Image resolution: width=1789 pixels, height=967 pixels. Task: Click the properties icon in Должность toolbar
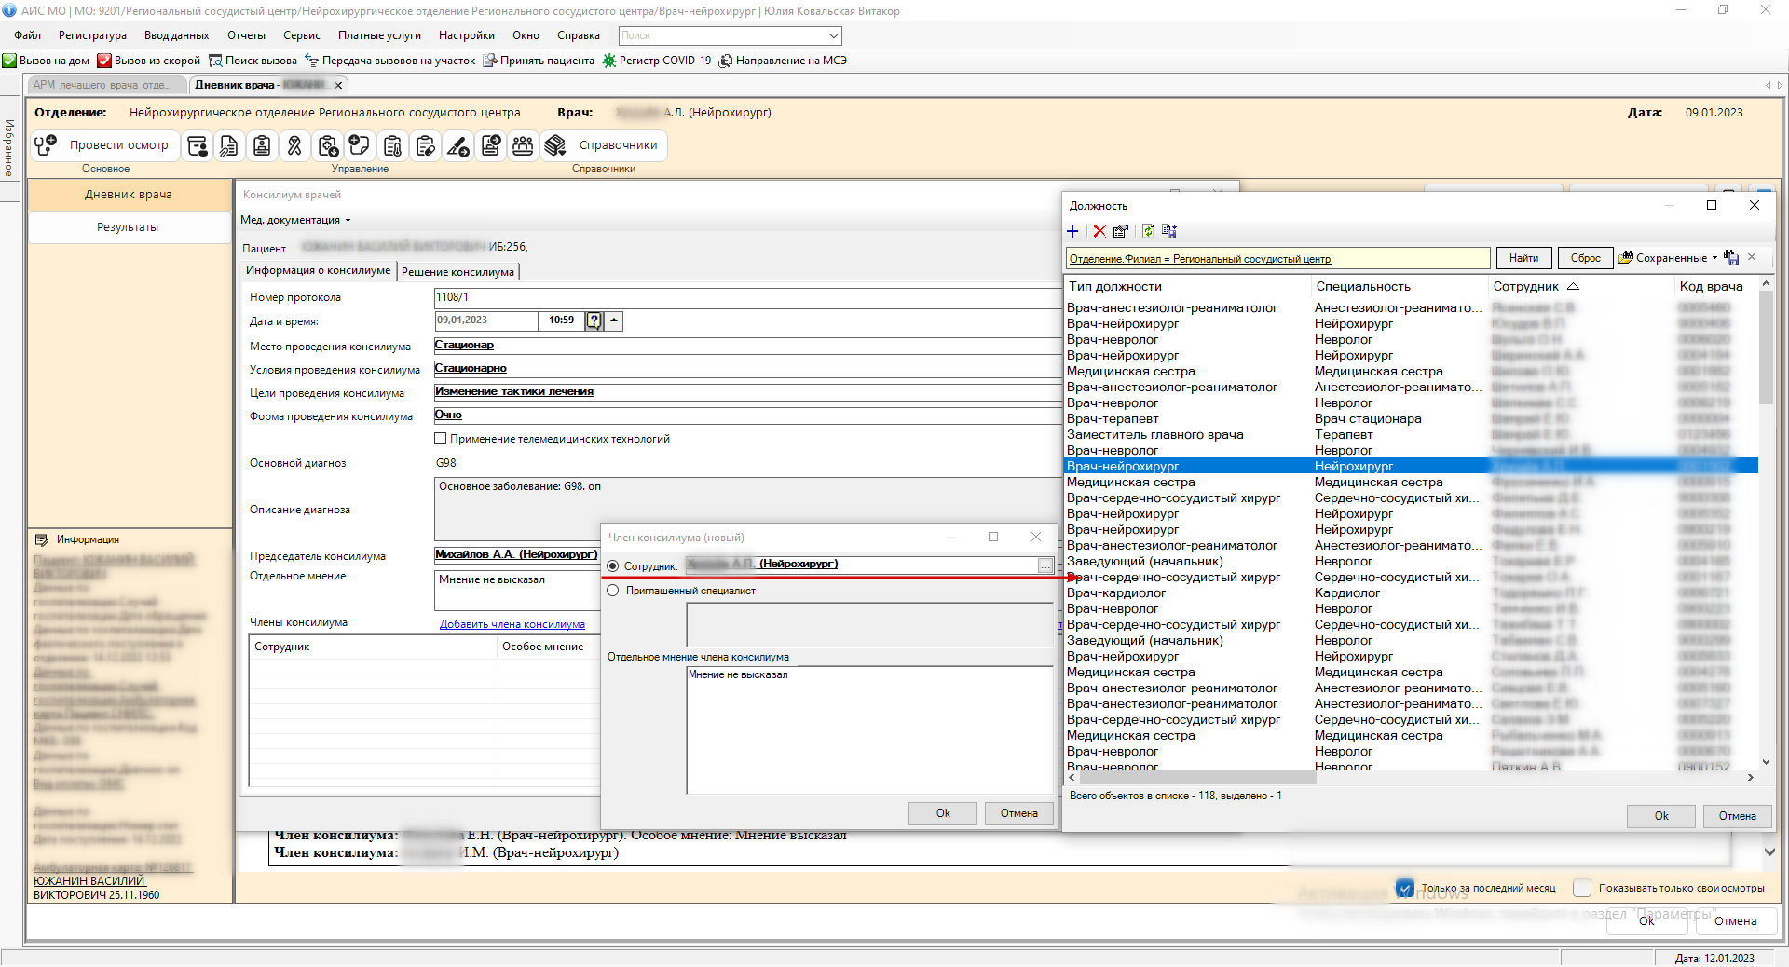coord(1121,231)
